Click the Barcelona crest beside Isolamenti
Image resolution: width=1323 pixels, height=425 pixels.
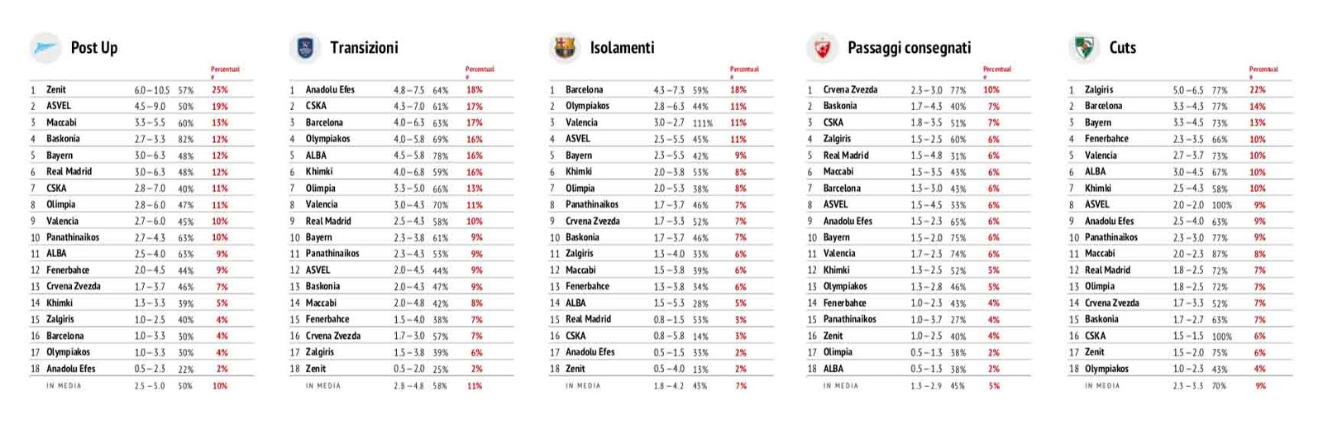[564, 48]
